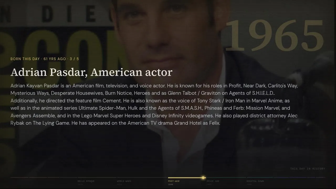The image size is (336, 189).
Task: Click the large 1965 year display
Action: point(274,36)
